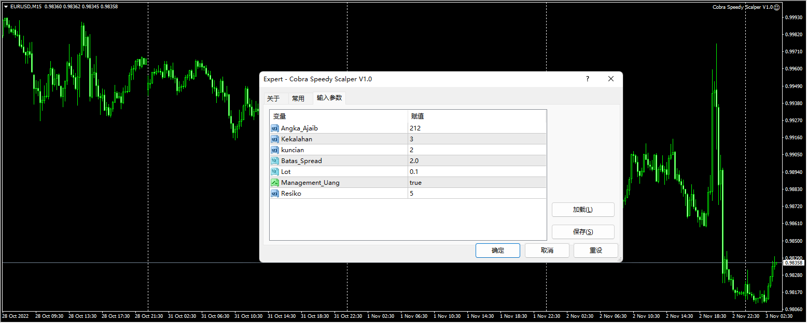
Task: Click the smiley EA icon near Cobra Speedy Scalper
Action: (777, 7)
